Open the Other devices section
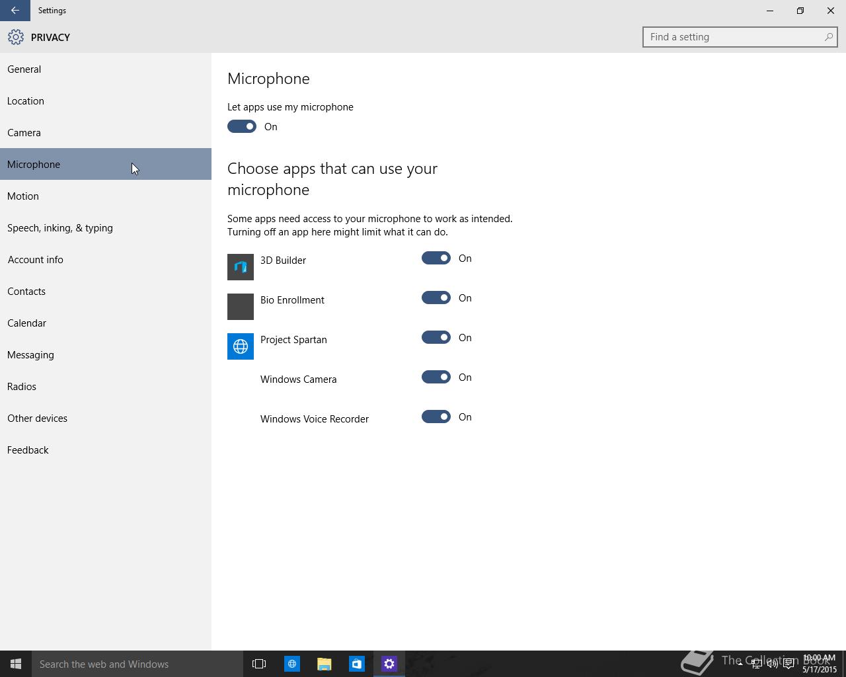This screenshot has width=846, height=677. coord(106,418)
